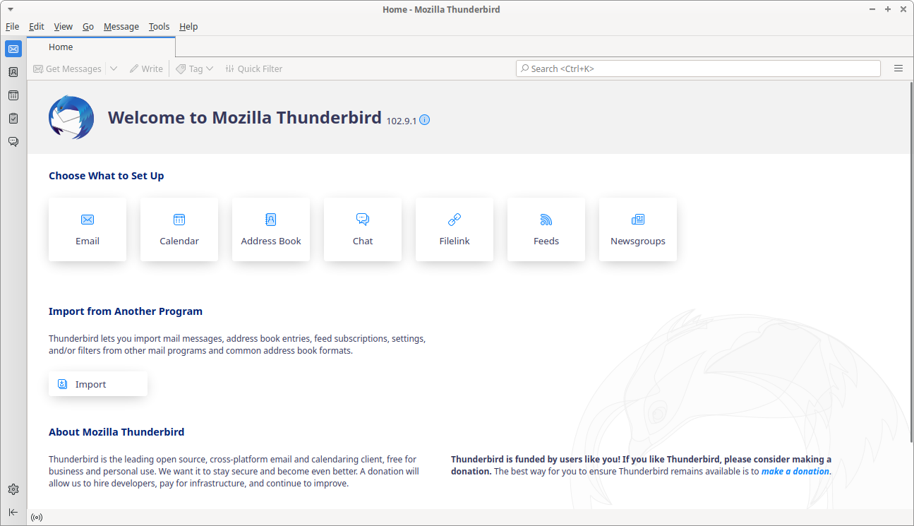Collapse the spaces toolbar with the arrow icon
Image resolution: width=914 pixels, height=526 pixels.
[x=13, y=512]
